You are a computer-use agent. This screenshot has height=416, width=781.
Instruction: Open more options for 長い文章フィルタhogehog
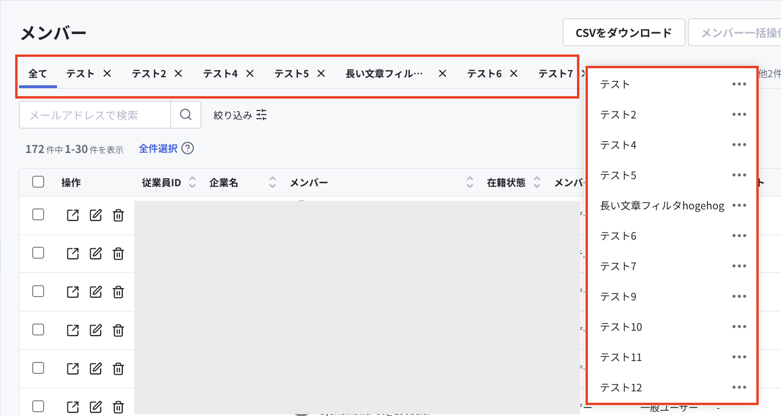coord(739,205)
